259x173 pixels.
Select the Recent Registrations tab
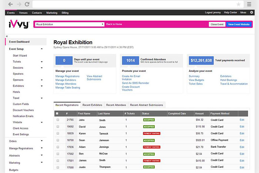click(67, 105)
